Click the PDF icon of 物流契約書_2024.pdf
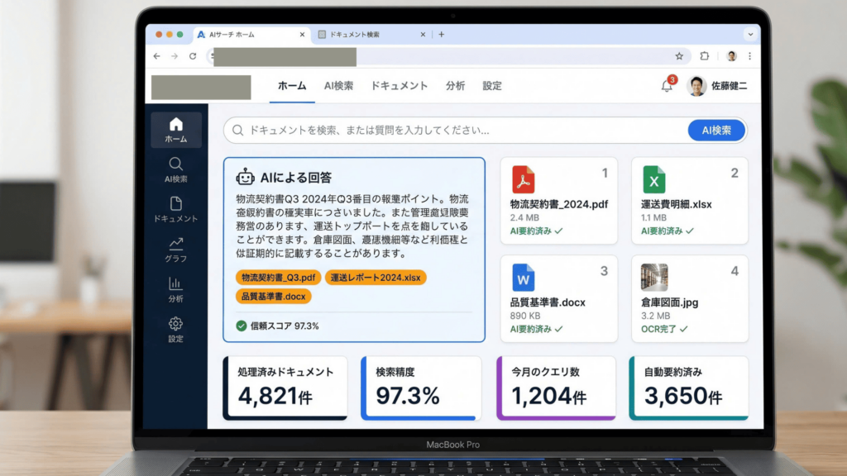Screen dimensions: 847x476 tap(523, 179)
